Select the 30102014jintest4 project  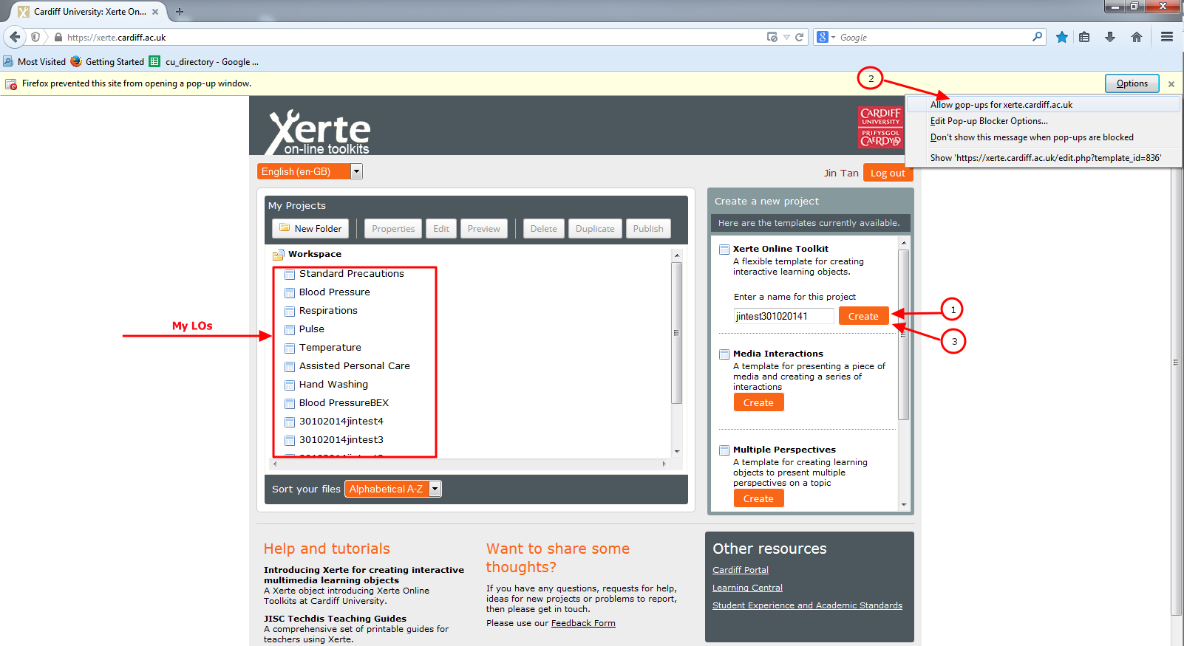[341, 422]
